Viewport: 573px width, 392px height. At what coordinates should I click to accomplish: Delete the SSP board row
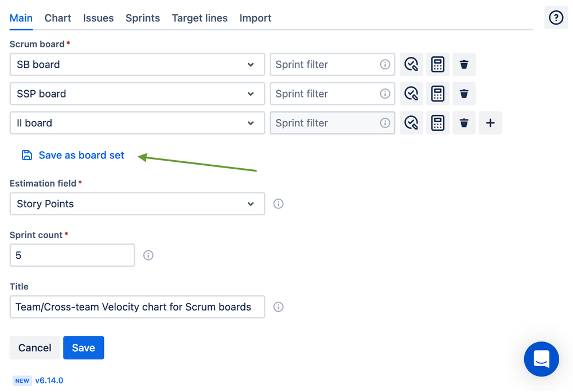click(x=464, y=94)
